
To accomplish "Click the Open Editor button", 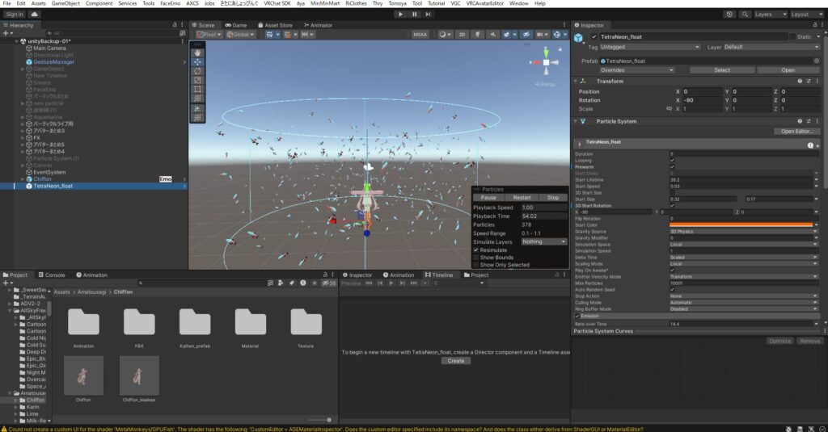I will point(796,131).
